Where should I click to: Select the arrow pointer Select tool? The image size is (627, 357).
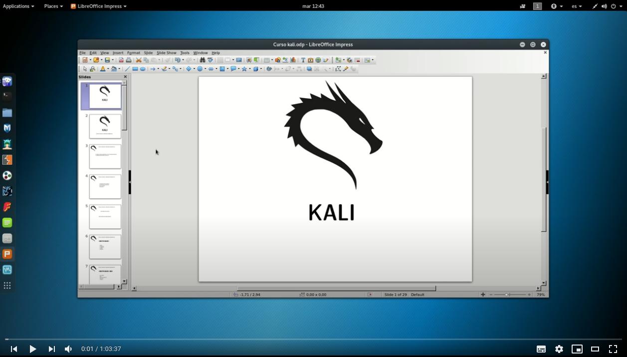[x=84, y=69]
